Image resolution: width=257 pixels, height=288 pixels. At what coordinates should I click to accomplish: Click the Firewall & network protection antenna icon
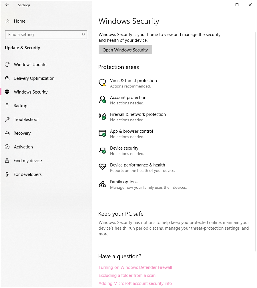click(102, 116)
